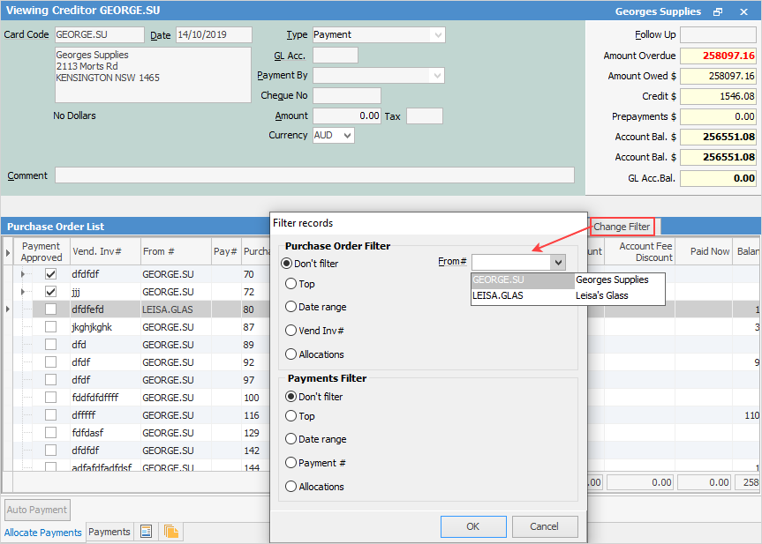This screenshot has width=762, height=544.
Task: Close the Georges Supplies creditor window
Action: click(743, 12)
